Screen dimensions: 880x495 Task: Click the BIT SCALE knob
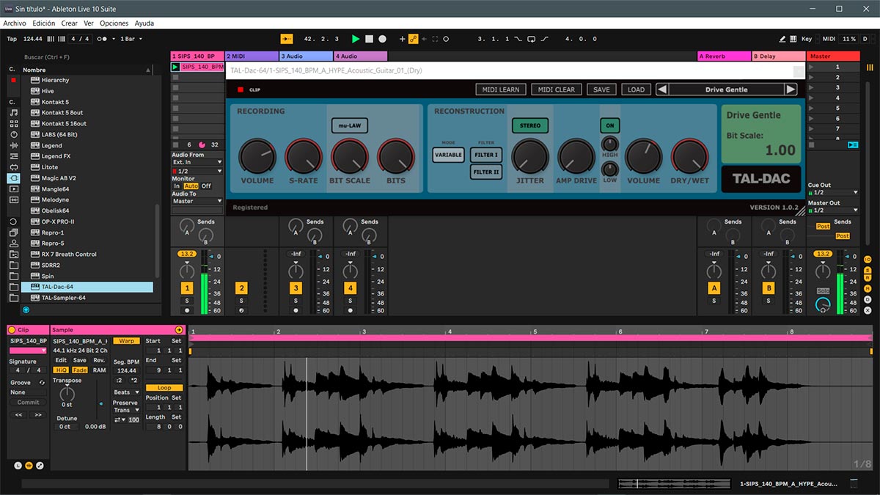point(350,156)
